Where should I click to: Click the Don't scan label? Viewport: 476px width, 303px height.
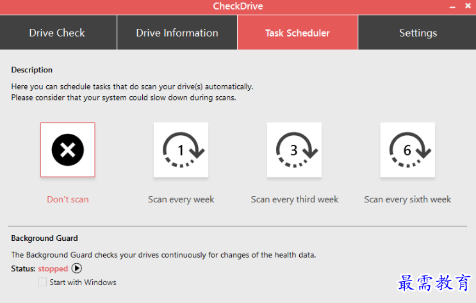pyautogui.click(x=68, y=199)
